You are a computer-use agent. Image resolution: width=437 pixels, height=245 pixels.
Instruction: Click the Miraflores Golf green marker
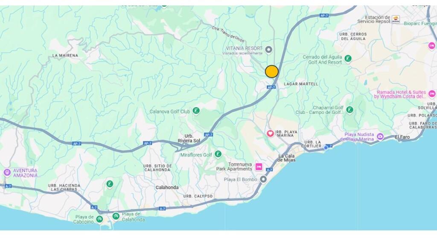tap(218, 154)
